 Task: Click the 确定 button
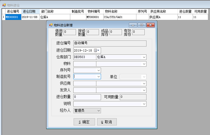pyautogui.click(x=84, y=122)
